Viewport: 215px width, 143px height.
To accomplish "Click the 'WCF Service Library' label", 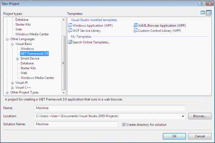I will click(87, 31).
